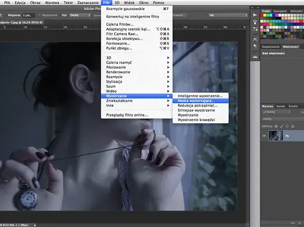This screenshot has width=304, height=227.
Task: Click the status bar arrow next to document profile
Action: (x=35, y=225)
